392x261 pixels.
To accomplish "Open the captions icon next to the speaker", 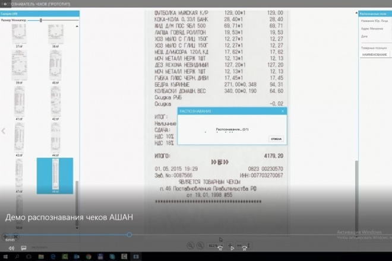I will [24, 248].
